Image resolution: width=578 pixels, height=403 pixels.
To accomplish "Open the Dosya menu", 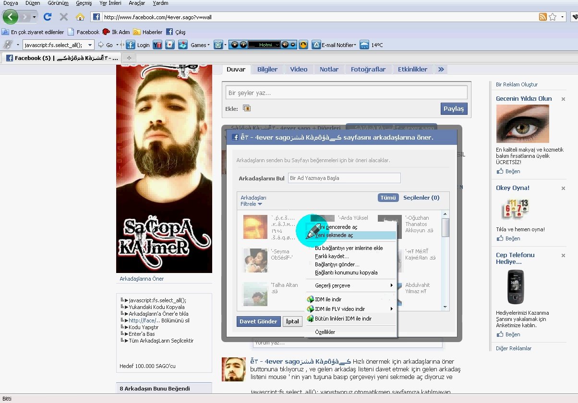I will click(11, 3).
